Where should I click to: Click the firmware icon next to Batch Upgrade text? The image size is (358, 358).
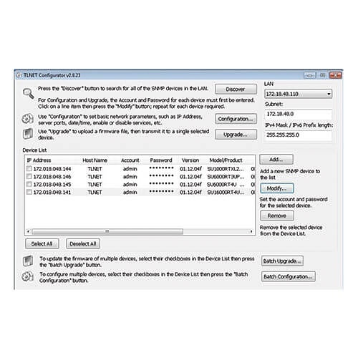pos(28,261)
